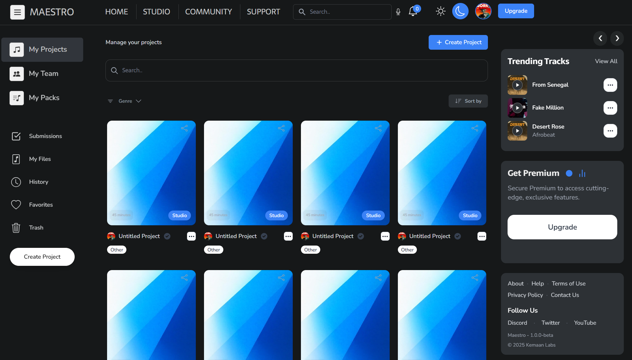
Task: Enable light mode with the sun toggle
Action: coord(440,11)
